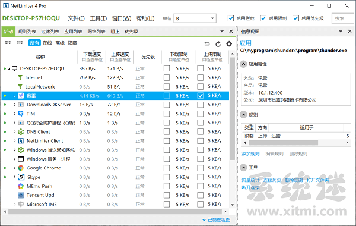The width and height of the screenshot is (356, 226).
Task: Click the 流量统计 link
Action: pyautogui.click(x=250, y=180)
